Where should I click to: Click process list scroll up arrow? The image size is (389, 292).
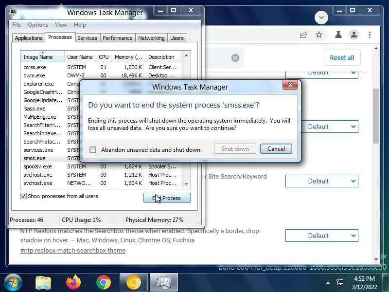tap(186, 56)
